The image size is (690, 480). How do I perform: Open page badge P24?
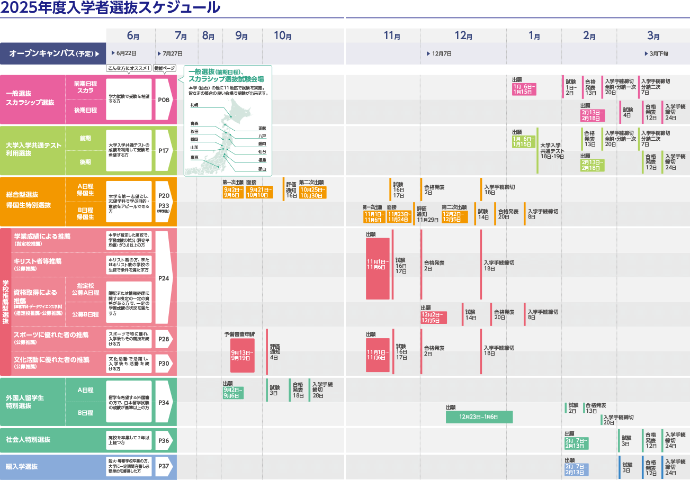164,278
